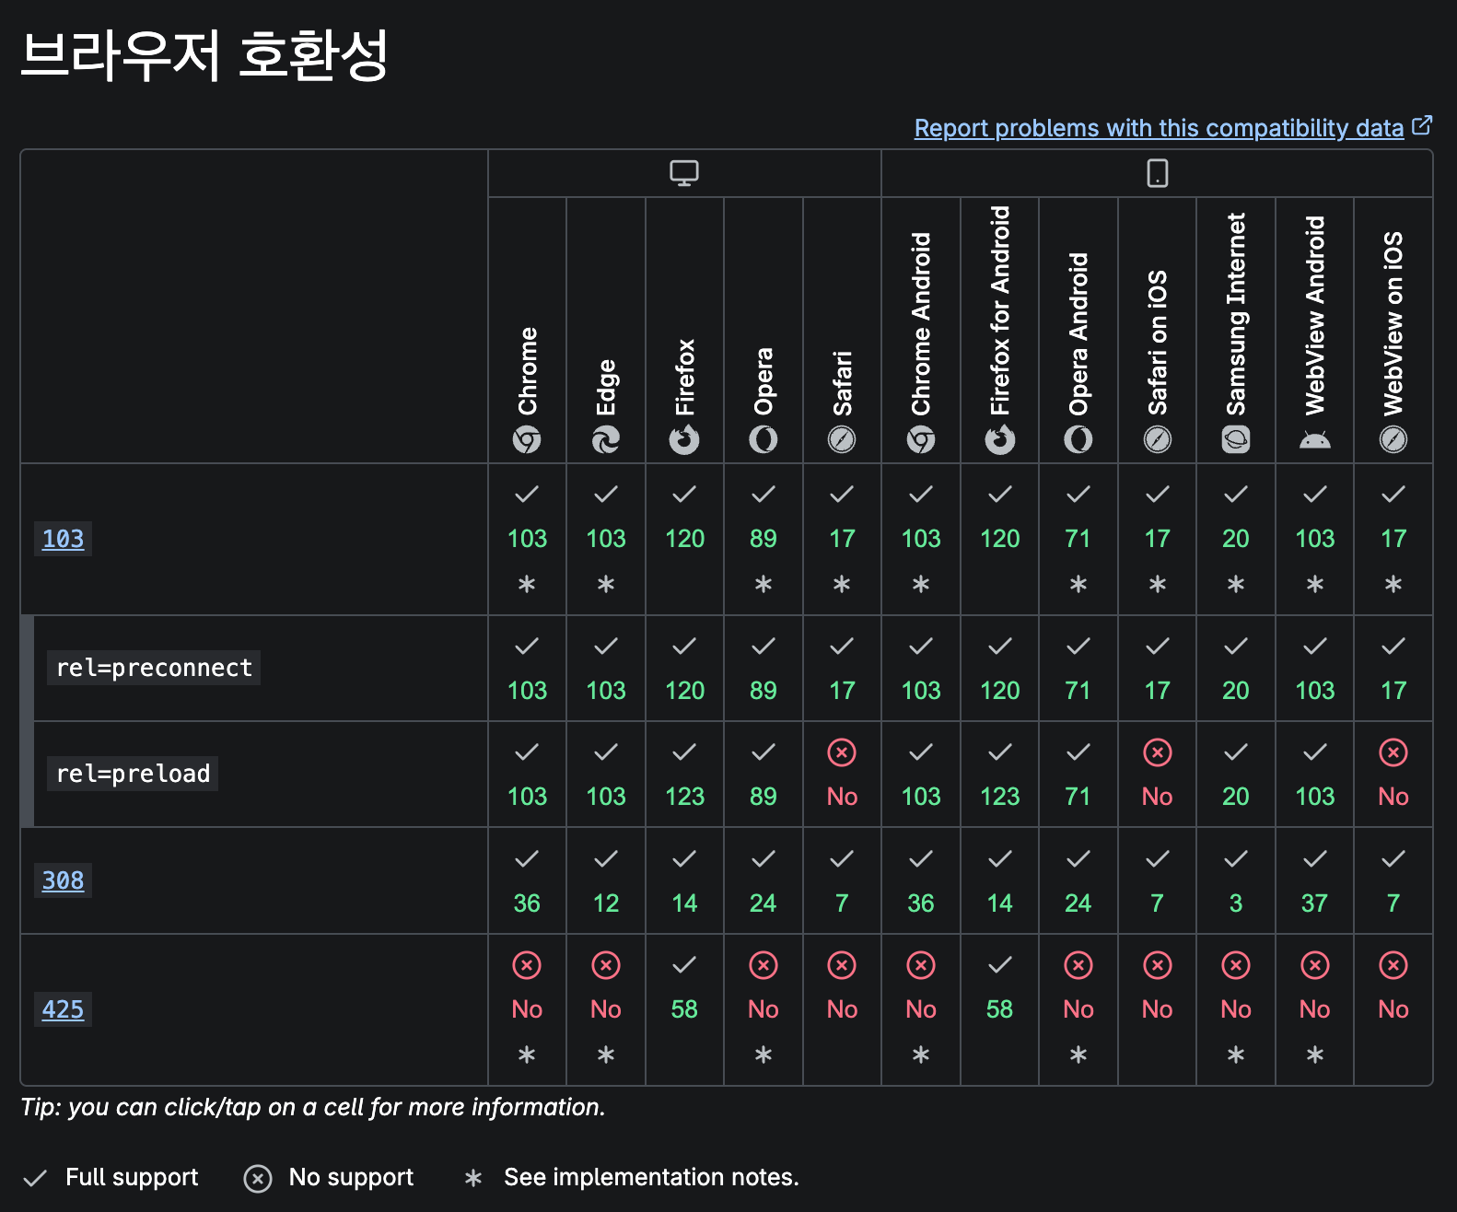Screen dimensions: 1457x1212
Task: Open Safari on iOS No cell in rel=preload row
Action: point(1158,775)
